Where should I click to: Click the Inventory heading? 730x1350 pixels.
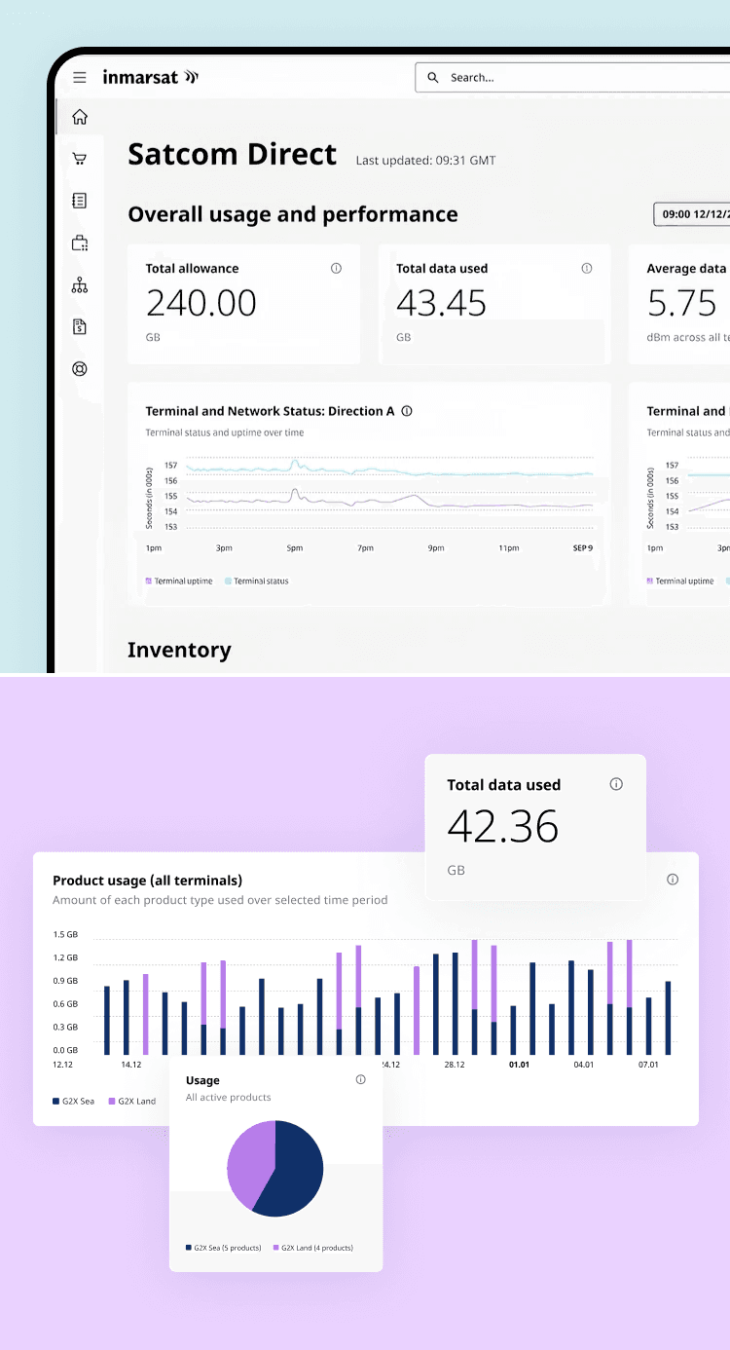click(179, 650)
